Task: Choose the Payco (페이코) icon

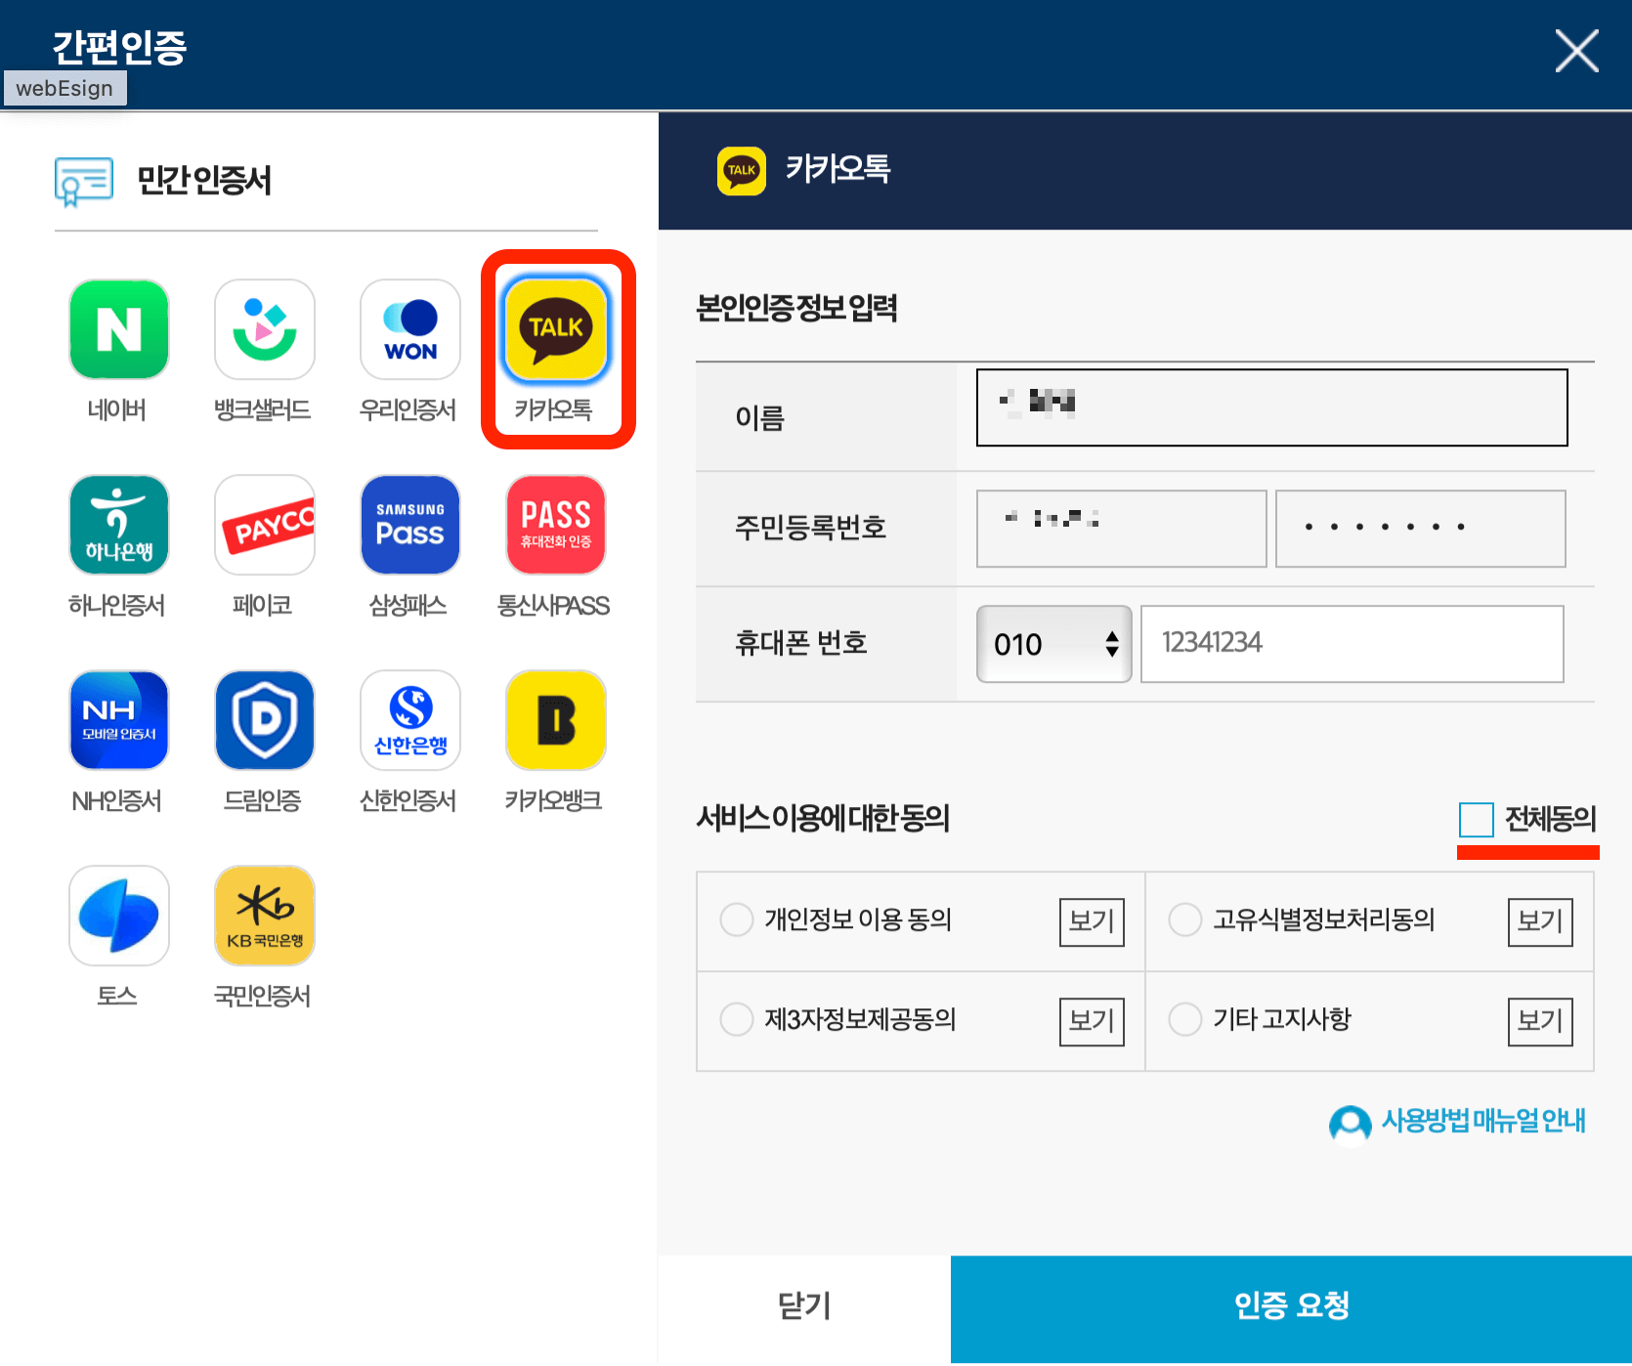Action: (264, 525)
